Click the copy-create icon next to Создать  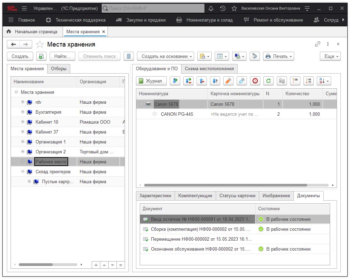(41, 56)
